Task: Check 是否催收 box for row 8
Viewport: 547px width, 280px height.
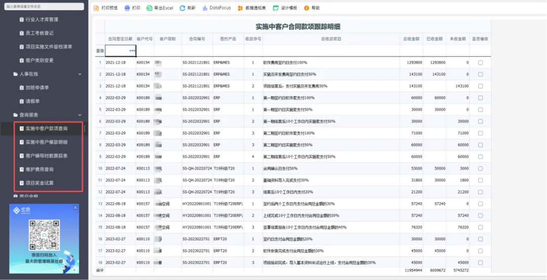Action: 480,145
